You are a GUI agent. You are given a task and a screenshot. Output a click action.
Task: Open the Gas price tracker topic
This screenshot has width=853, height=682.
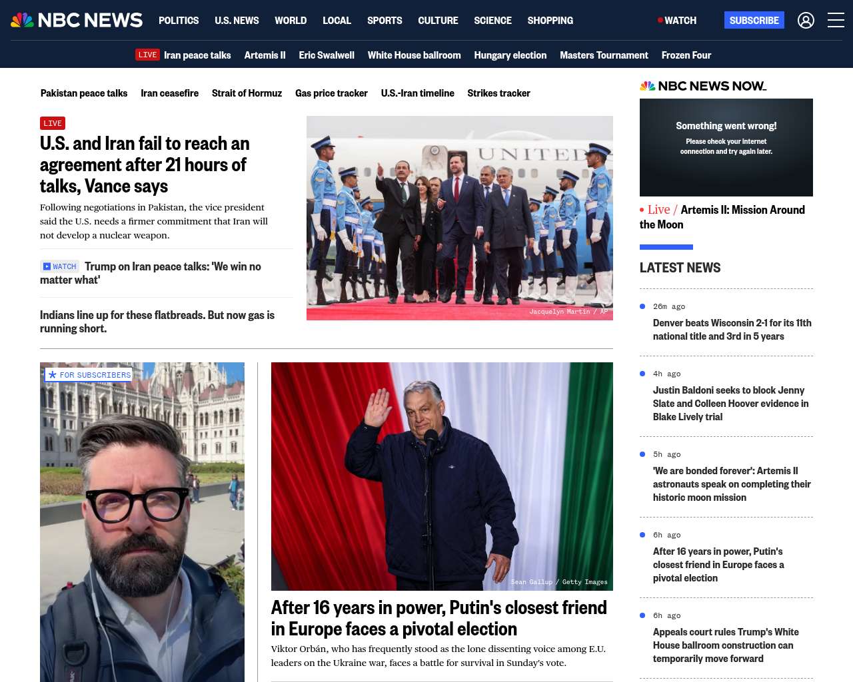[331, 93]
